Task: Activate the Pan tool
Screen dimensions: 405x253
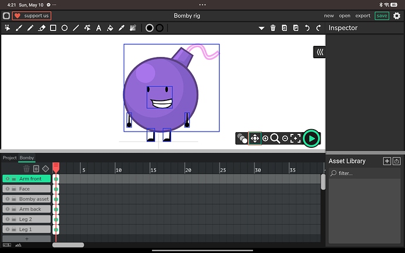Action: [255, 139]
